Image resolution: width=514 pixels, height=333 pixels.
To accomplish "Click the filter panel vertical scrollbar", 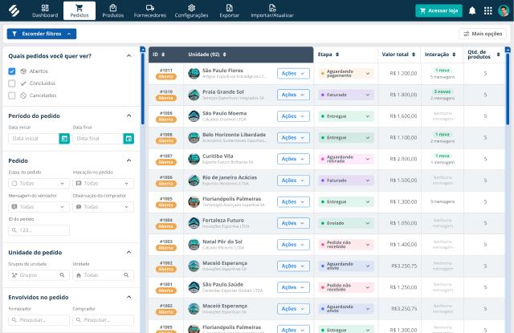I will click(143, 89).
